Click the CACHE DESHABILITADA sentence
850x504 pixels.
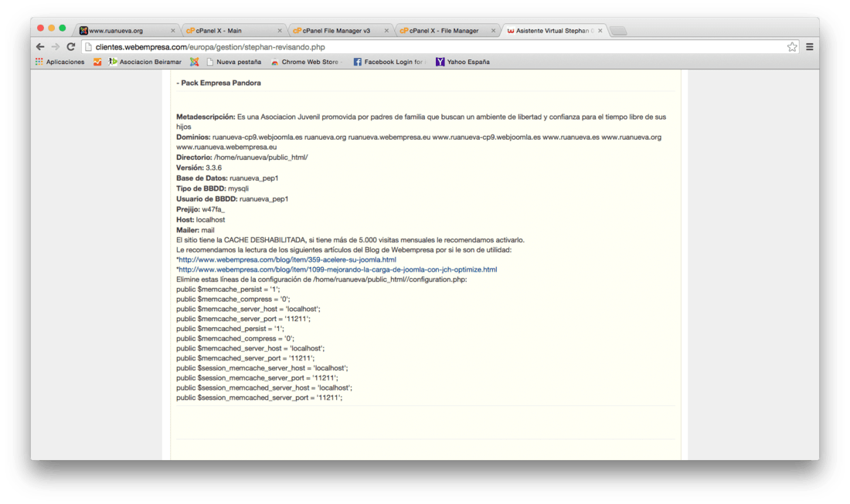pyautogui.click(x=350, y=240)
